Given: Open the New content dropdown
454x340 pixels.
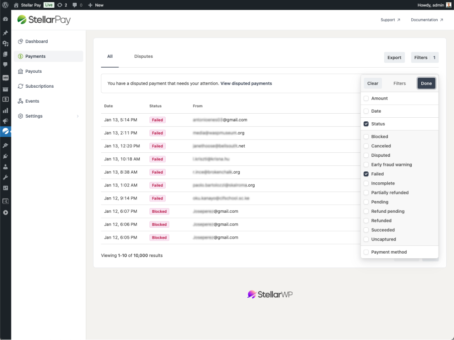Looking at the screenshot, I should click(96, 5).
